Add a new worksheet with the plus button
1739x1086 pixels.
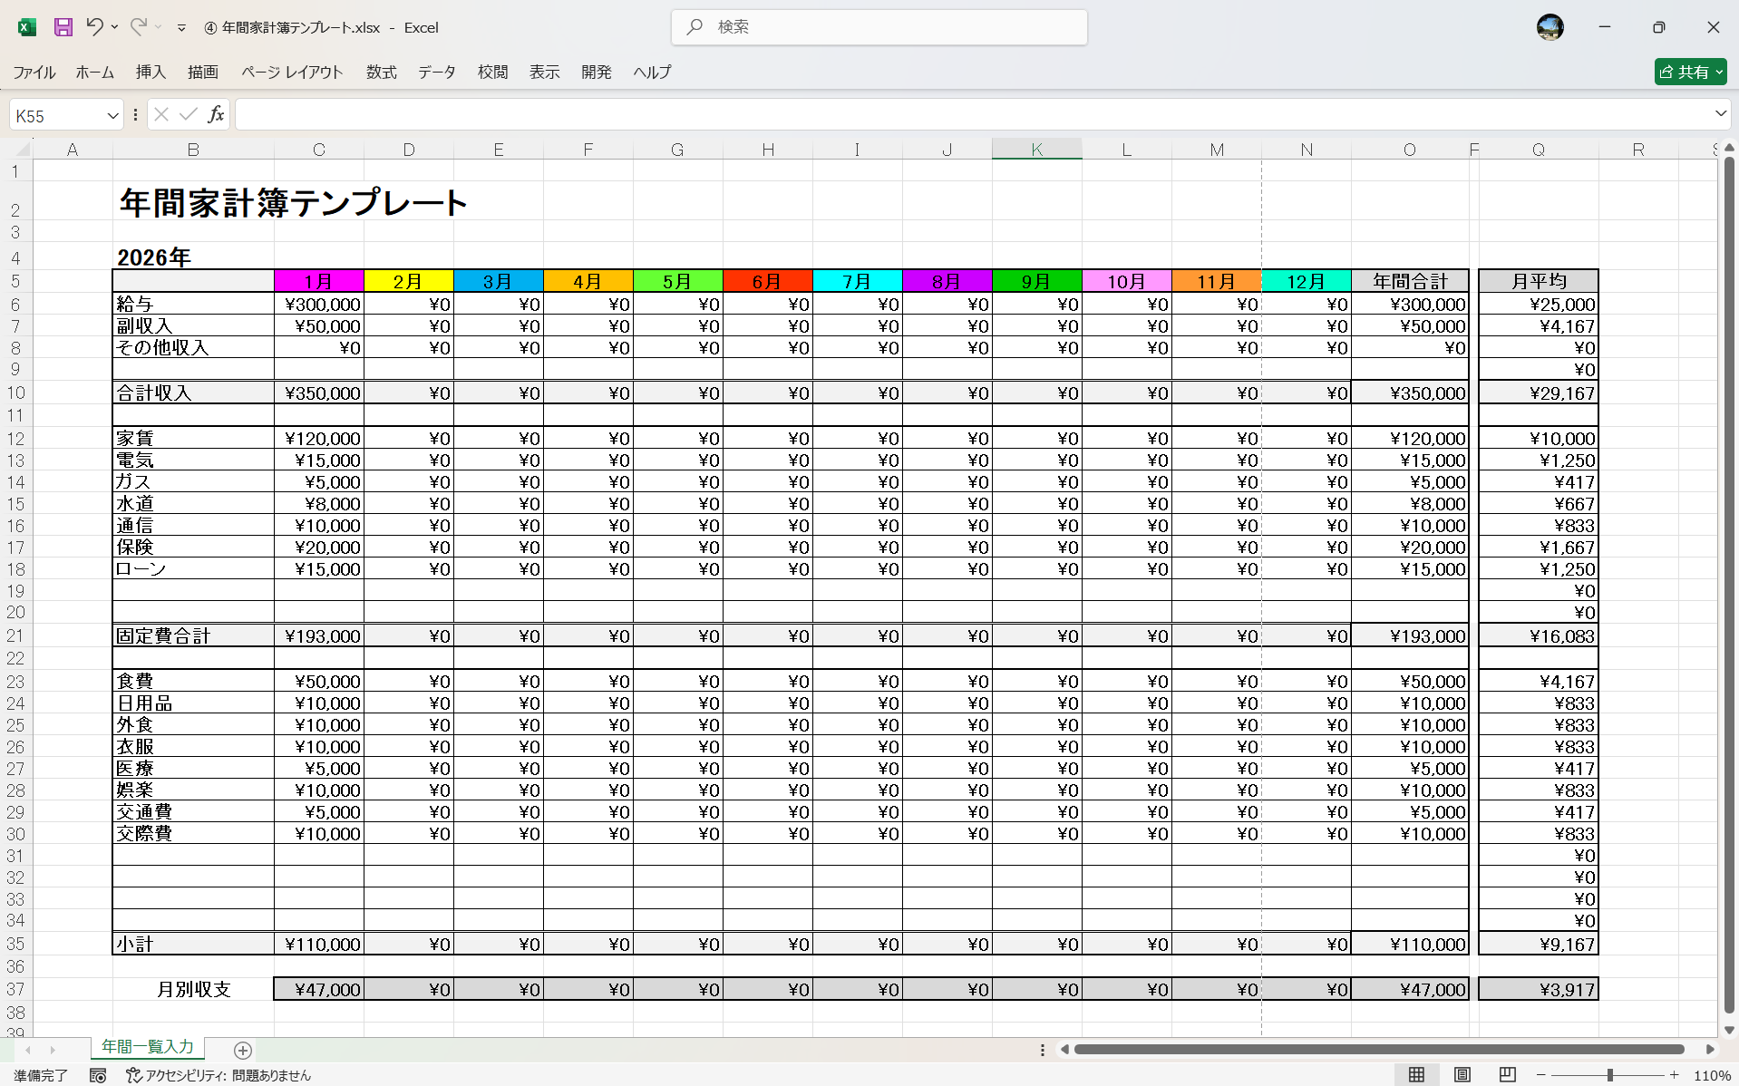point(241,1050)
